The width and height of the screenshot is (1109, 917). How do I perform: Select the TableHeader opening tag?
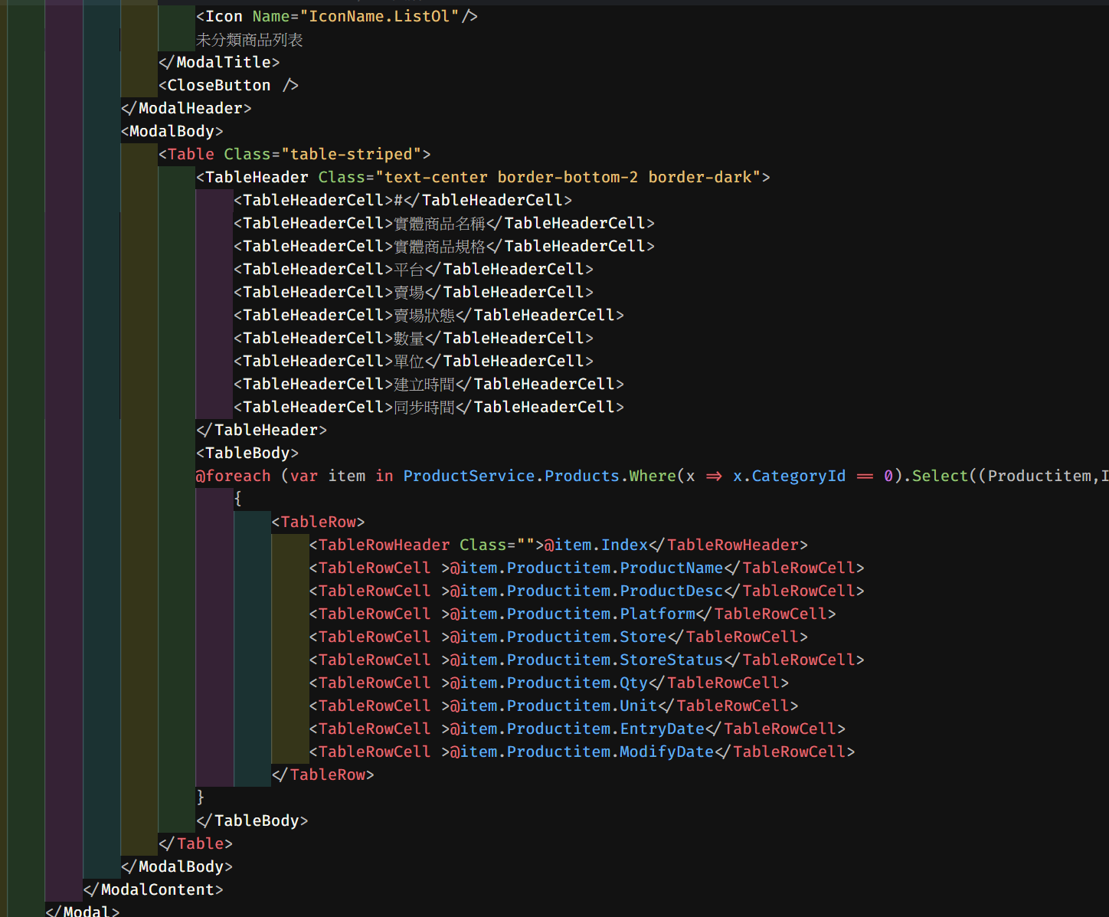click(254, 177)
